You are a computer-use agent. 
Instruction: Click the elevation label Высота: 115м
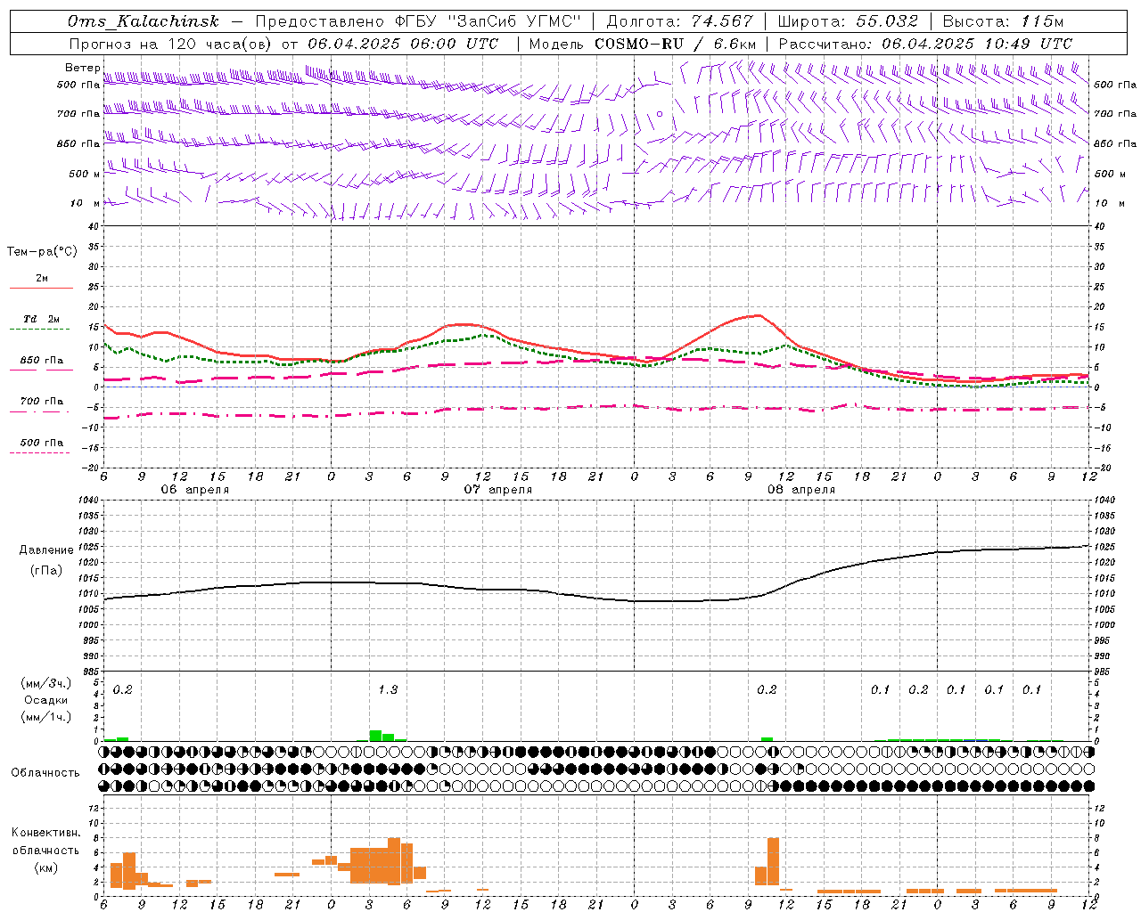(1004, 21)
